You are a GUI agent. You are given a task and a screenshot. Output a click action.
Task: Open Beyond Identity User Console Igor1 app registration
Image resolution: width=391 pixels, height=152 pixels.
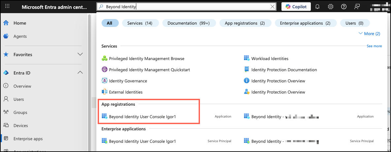pos(142,116)
